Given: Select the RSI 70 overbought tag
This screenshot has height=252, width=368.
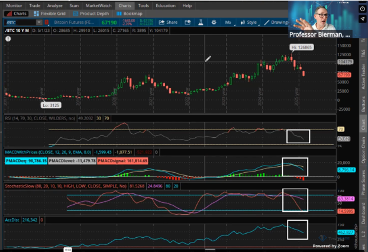Looking at the screenshot, I should coord(106,118).
